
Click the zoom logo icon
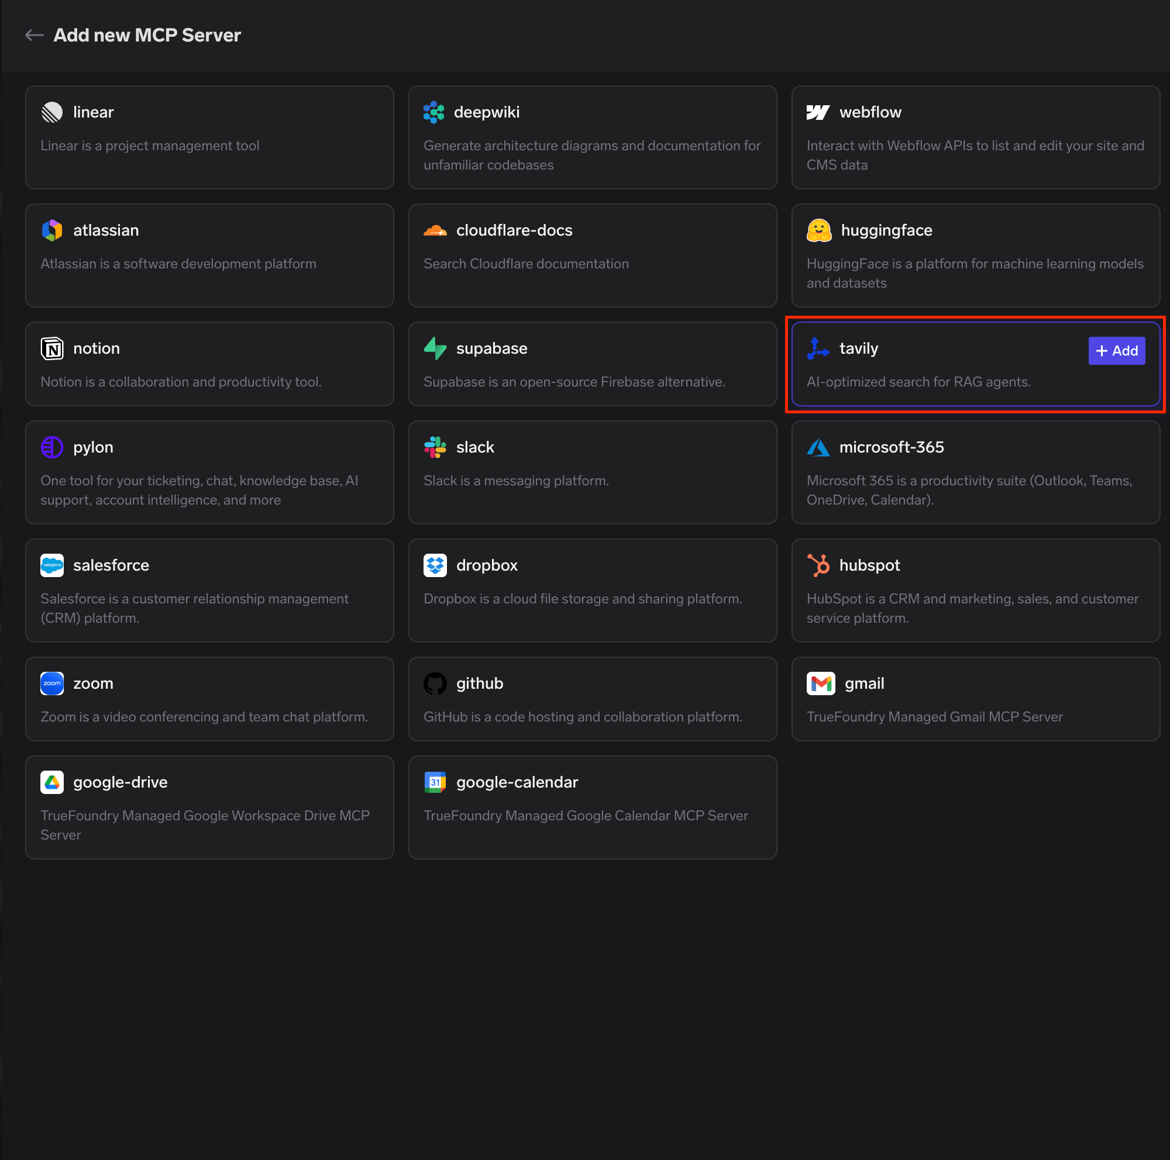52,683
